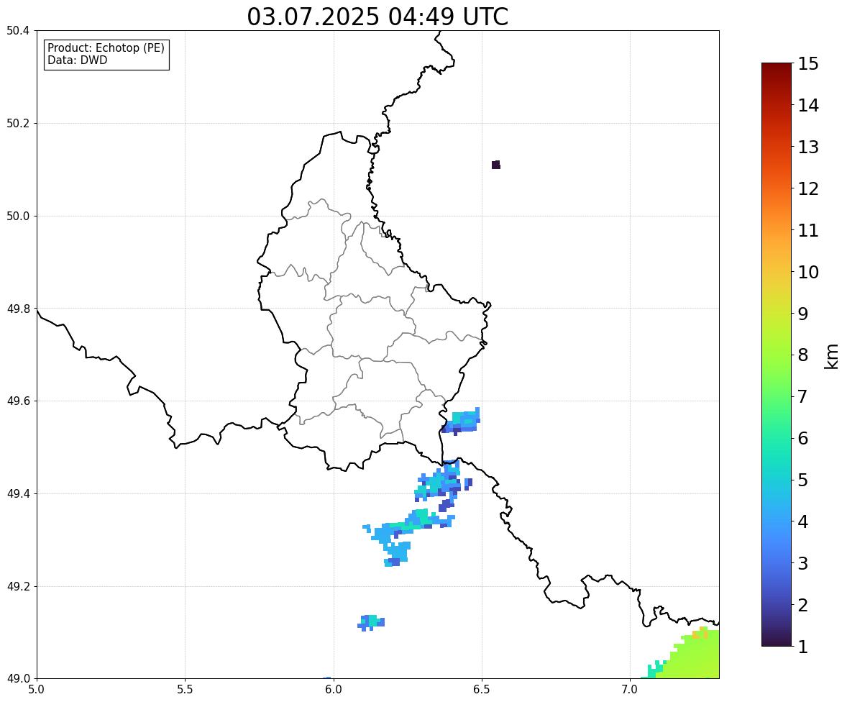The height and width of the screenshot is (702, 847).
Task: Click the x-axis tick label "6.0"
Action: tap(334, 690)
